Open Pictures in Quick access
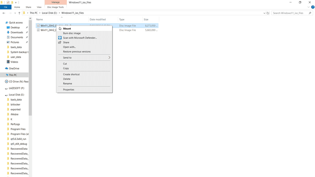 (15, 42)
